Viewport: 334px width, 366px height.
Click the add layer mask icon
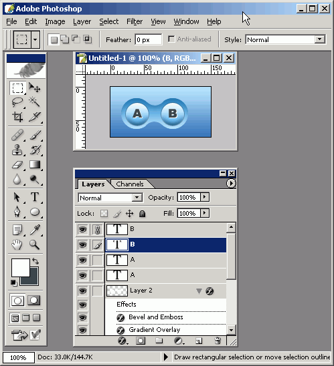click(x=141, y=341)
